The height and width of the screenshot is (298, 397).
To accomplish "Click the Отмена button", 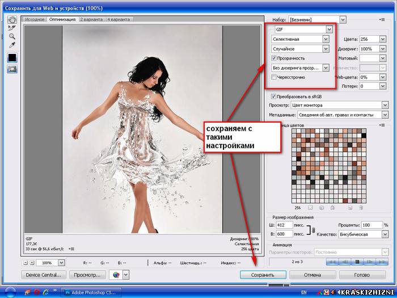I will point(312,275).
